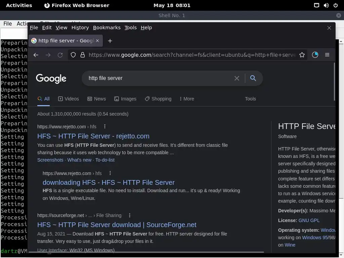Click Firefox Web Browser app menu in top bar
The image size is (344, 258).
(x=77, y=5)
